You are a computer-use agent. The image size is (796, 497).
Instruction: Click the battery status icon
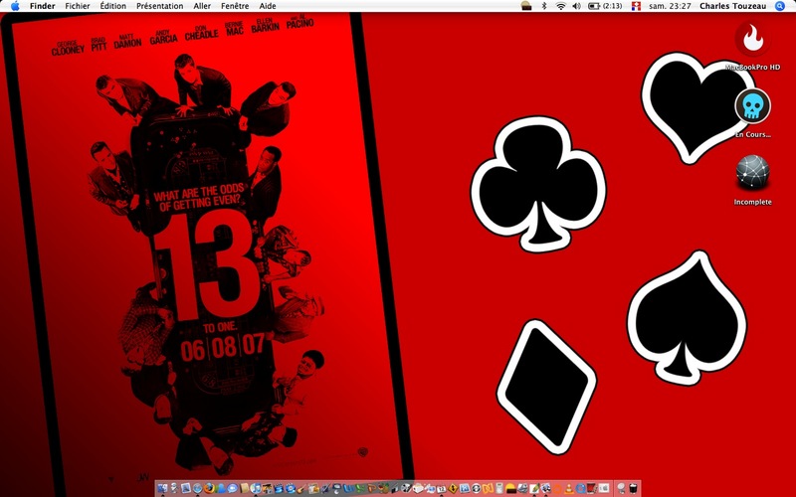click(594, 6)
